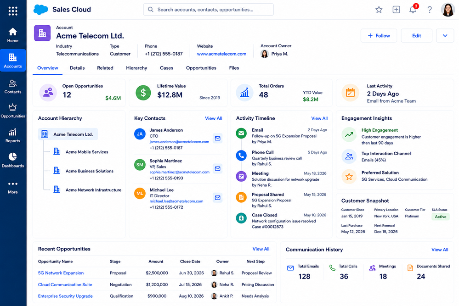
Task: Open Opportunities in the sidebar
Action: click(x=13, y=111)
